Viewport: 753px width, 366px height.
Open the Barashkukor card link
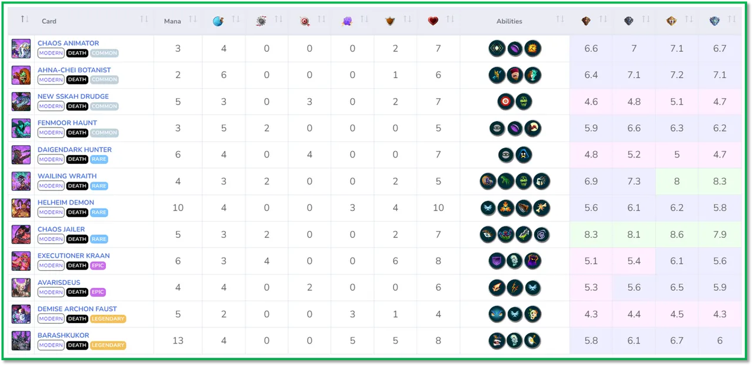coord(63,335)
